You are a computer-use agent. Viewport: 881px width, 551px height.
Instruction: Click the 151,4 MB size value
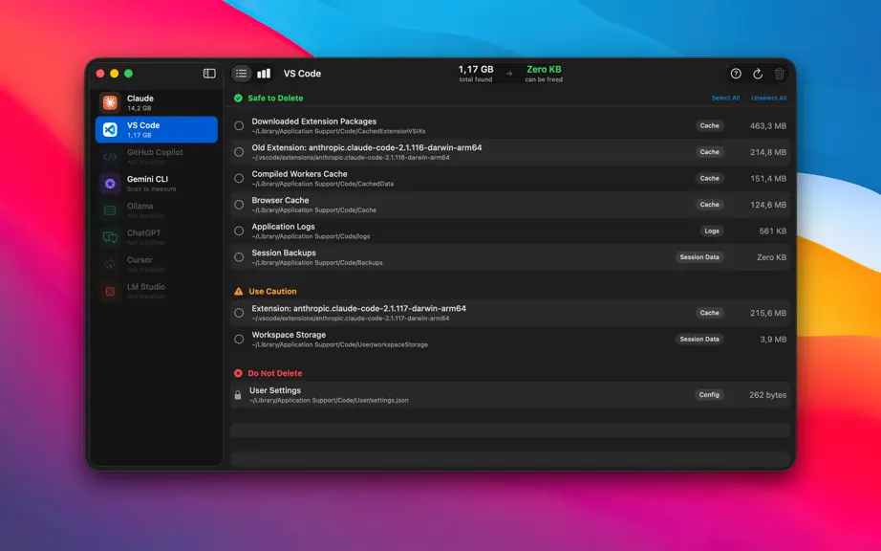click(767, 178)
